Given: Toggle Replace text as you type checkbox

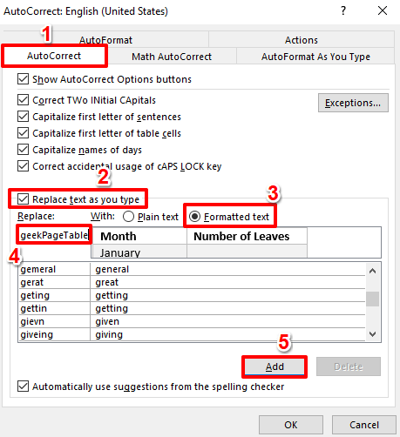Looking at the screenshot, I should [x=23, y=199].
